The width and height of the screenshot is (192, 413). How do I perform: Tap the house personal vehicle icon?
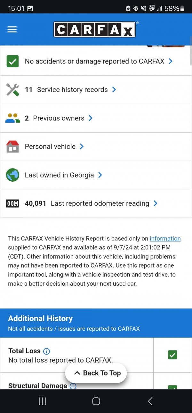(x=13, y=147)
